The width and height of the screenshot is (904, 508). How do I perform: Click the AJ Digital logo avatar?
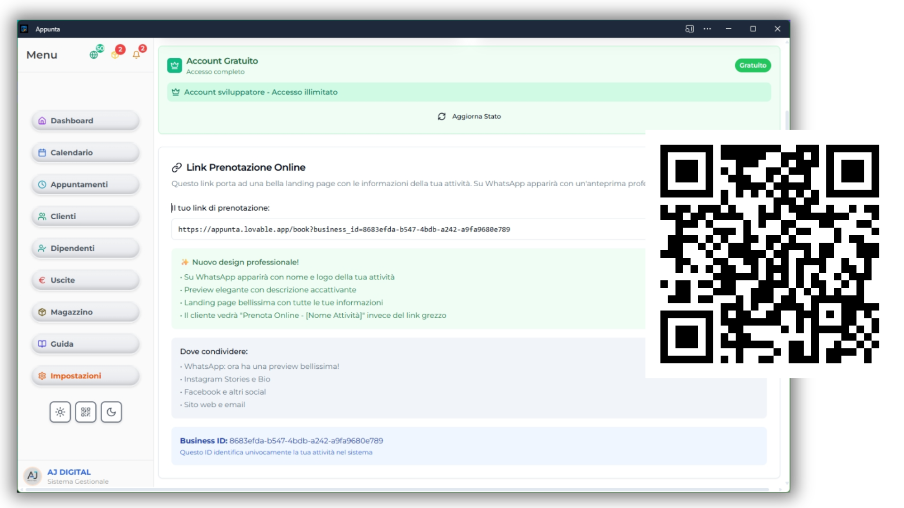click(32, 476)
